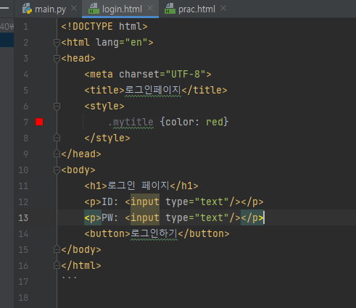
Task: Click the 로그인하기 button text on line 14
Action: pyautogui.click(x=154, y=233)
